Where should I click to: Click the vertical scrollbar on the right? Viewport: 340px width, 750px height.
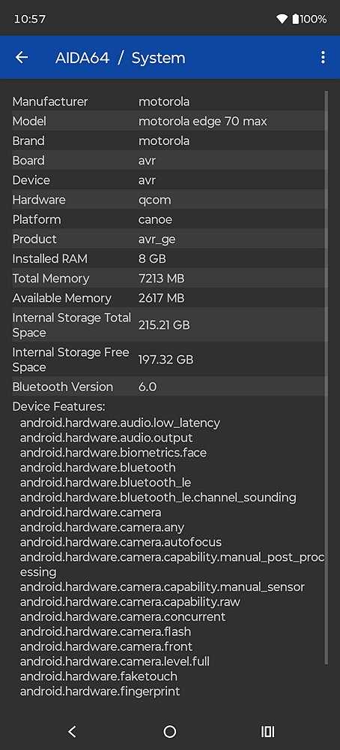click(x=327, y=378)
